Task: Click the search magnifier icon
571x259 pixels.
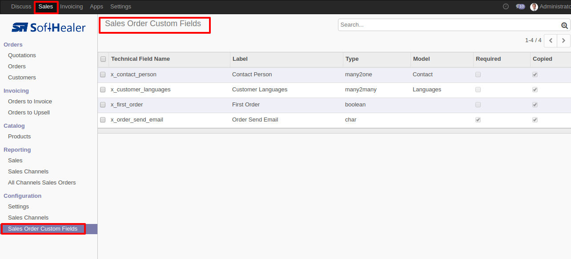Action: (565, 25)
